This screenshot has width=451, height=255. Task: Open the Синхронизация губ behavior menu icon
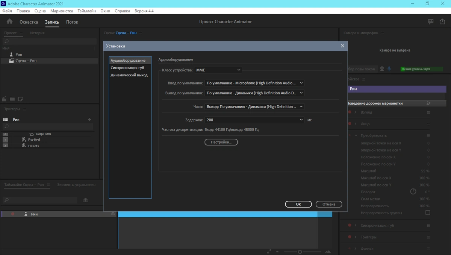428,226
